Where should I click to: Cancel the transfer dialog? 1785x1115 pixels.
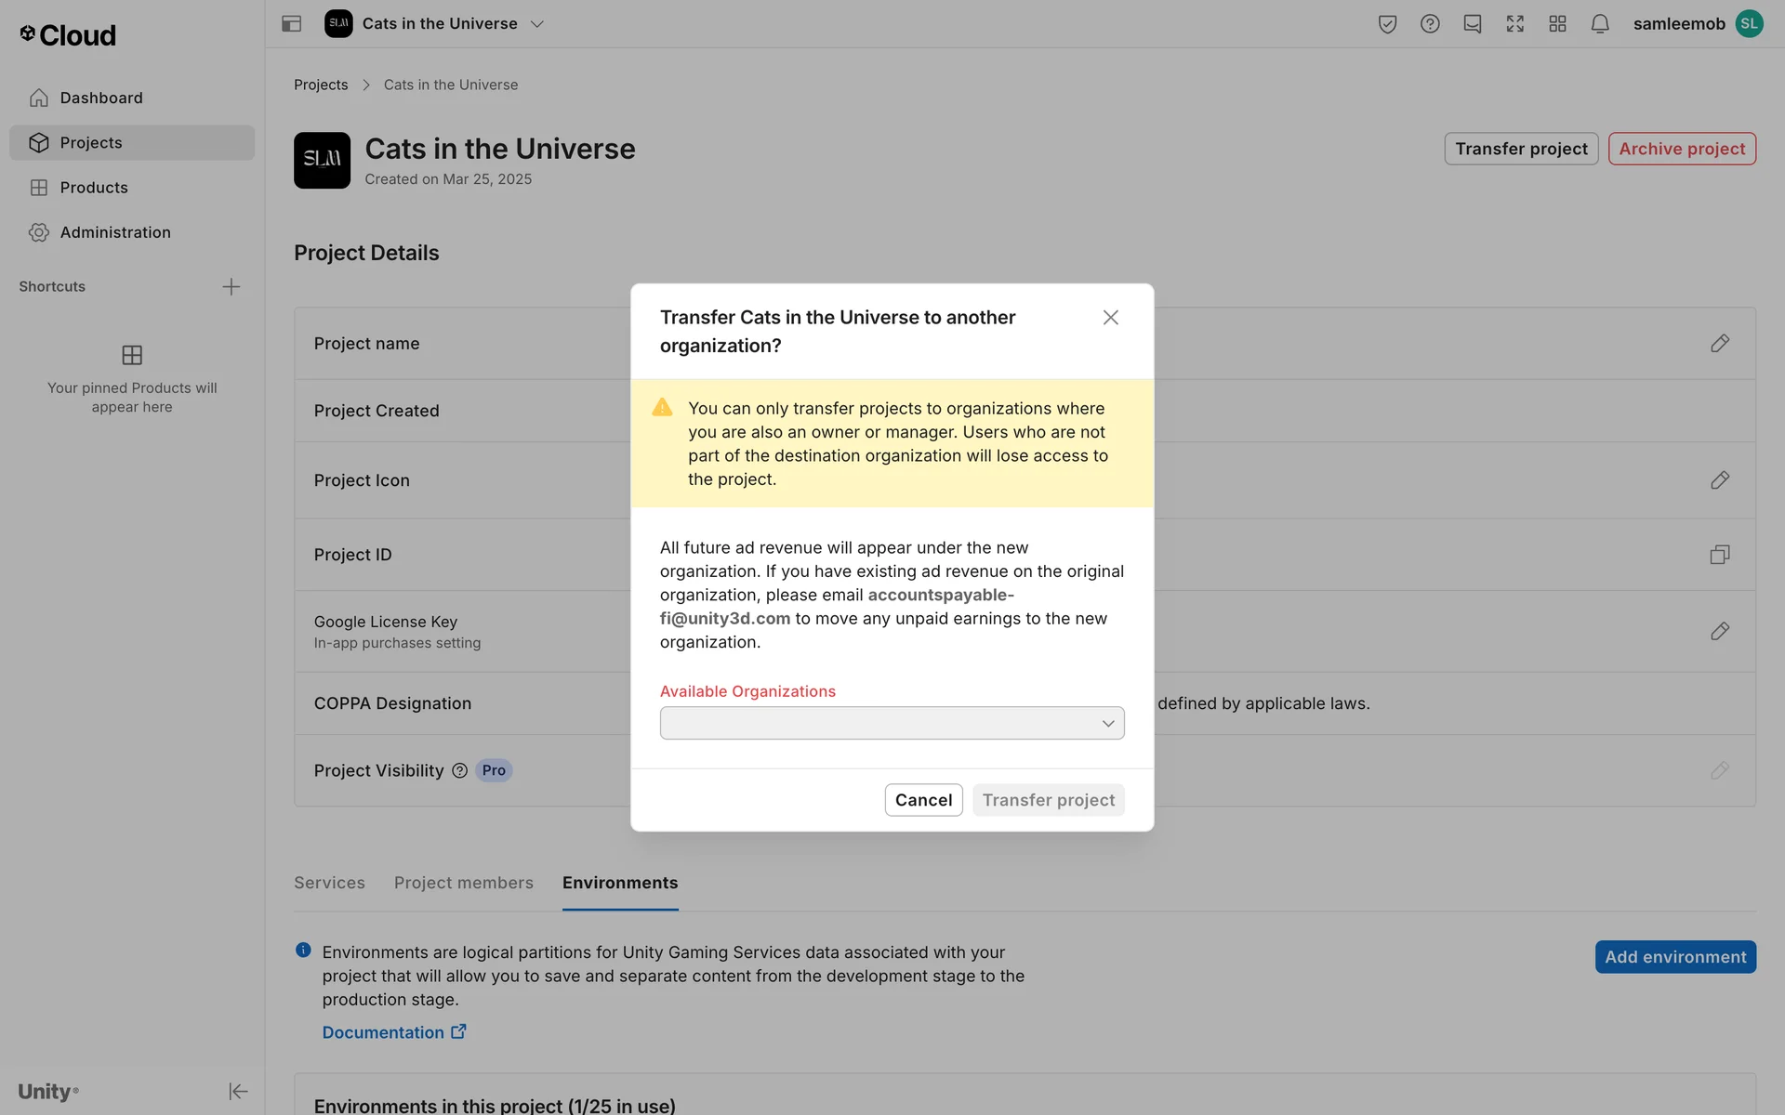(922, 800)
